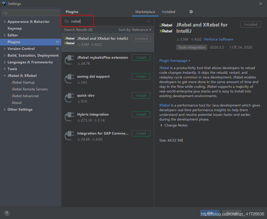267x219 pixels.
Task: Click the settings search magnifier icon
Action: [5, 13]
